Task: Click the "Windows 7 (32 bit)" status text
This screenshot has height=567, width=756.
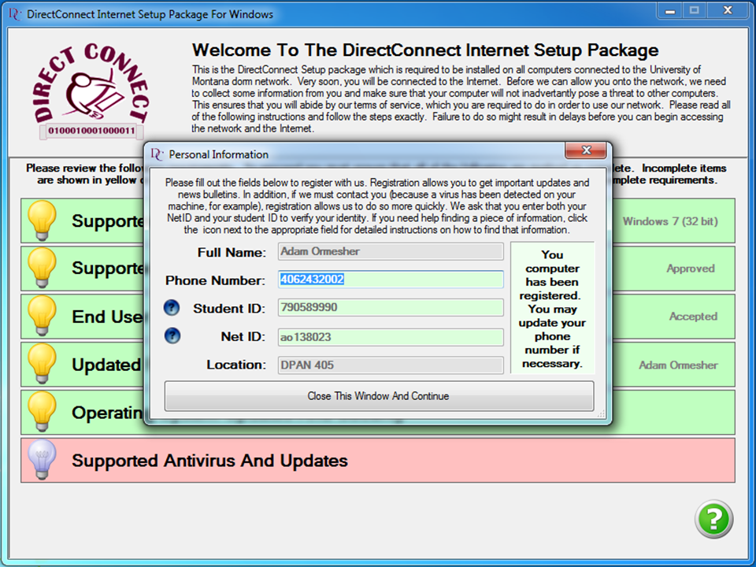Action: pos(670,221)
